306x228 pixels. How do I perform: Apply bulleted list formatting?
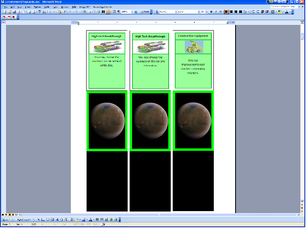coord(258,12)
